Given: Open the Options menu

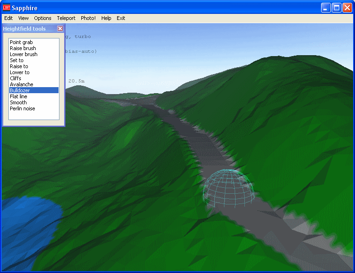Looking at the screenshot, I should coord(43,18).
